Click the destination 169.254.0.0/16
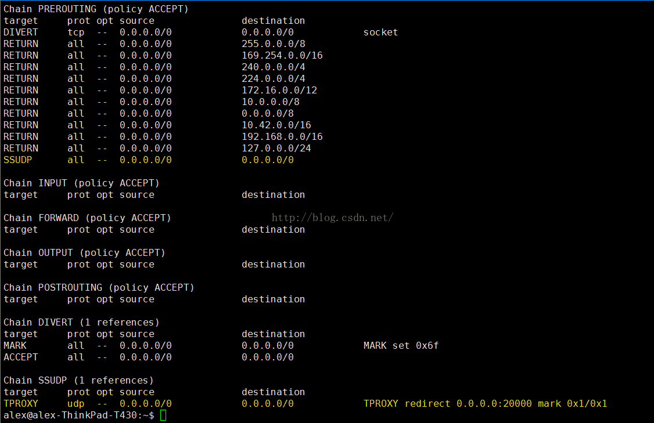654x423 pixels. pyautogui.click(x=282, y=56)
